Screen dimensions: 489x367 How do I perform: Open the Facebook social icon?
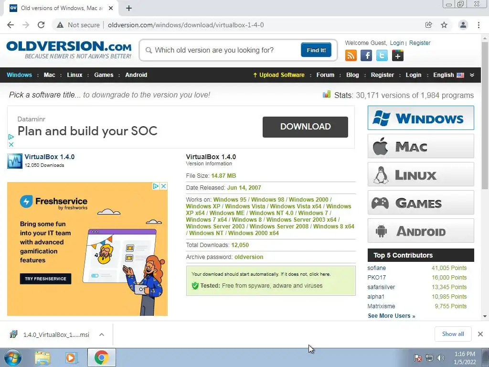pyautogui.click(x=366, y=56)
